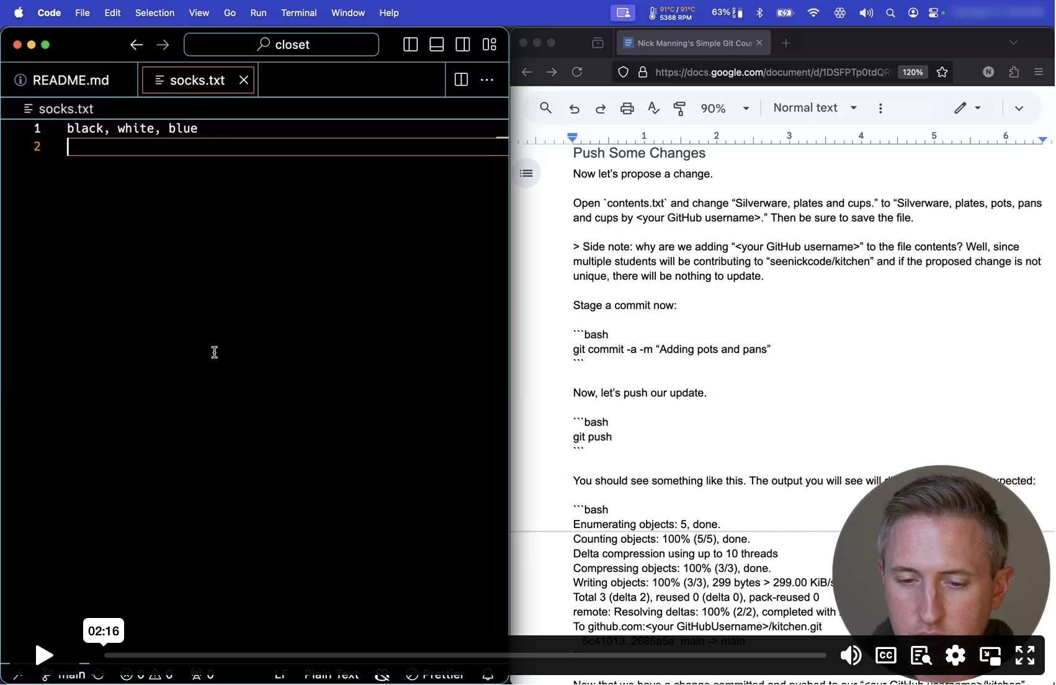Screen dimensions: 1056x685
Task: Open video player settings gear
Action: pyautogui.click(x=955, y=655)
